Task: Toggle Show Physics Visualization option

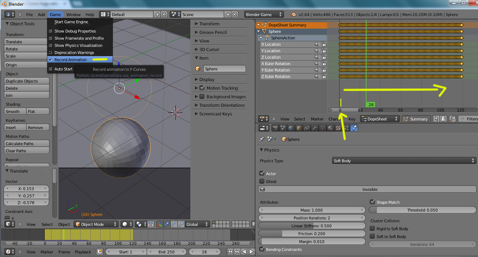Action: pos(79,45)
